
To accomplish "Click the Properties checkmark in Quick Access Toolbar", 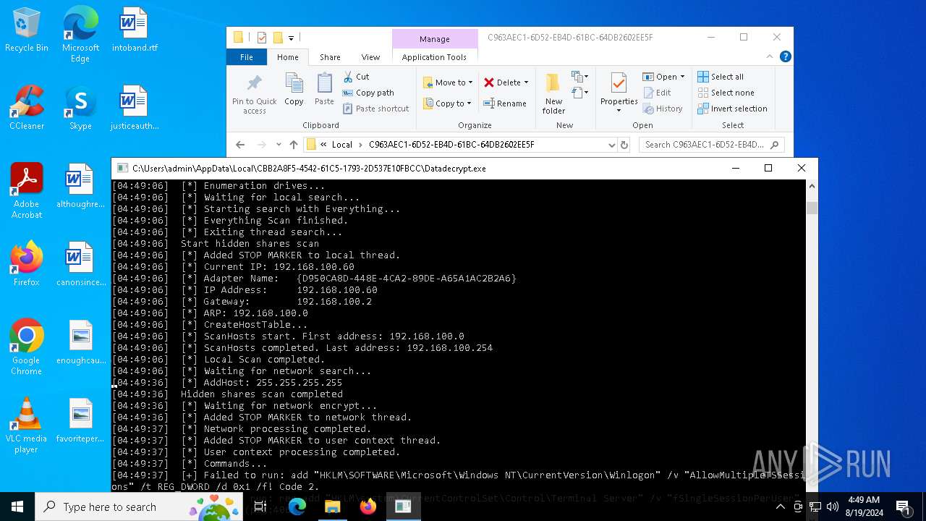I will coord(262,38).
